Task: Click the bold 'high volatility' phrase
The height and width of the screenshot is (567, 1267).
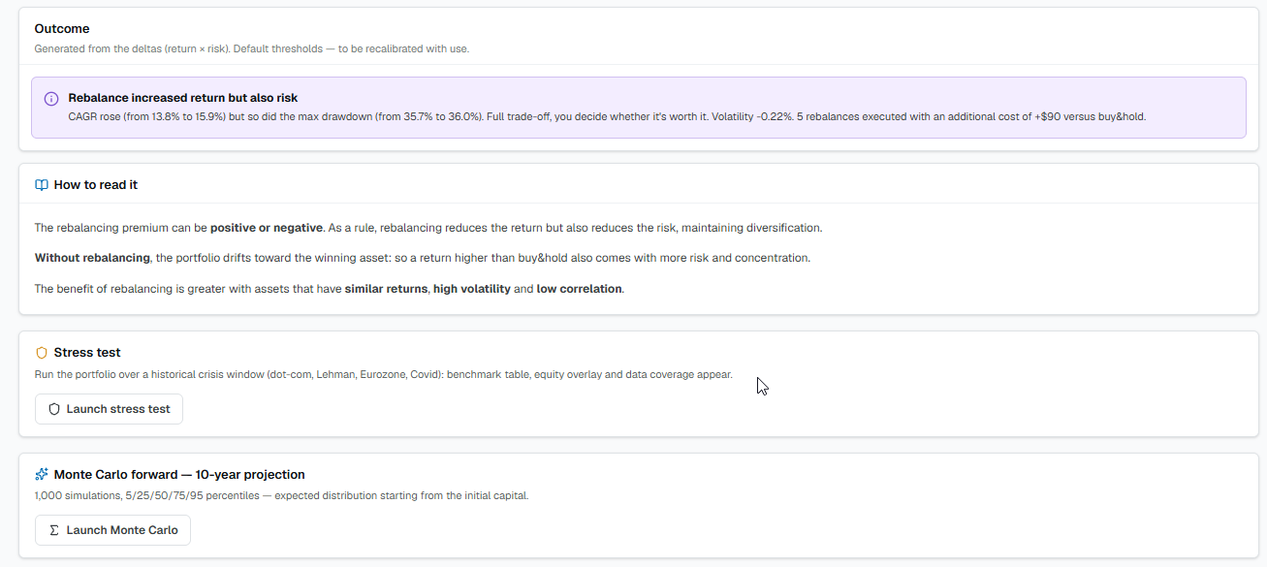Action: [472, 289]
